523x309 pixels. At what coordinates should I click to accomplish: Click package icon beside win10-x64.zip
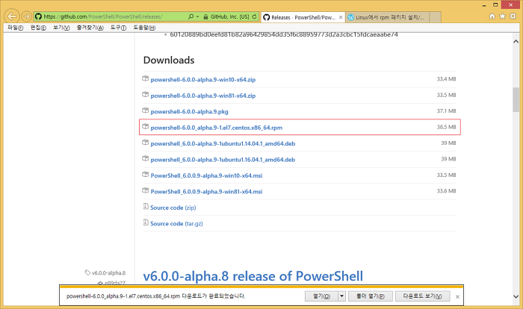point(145,78)
